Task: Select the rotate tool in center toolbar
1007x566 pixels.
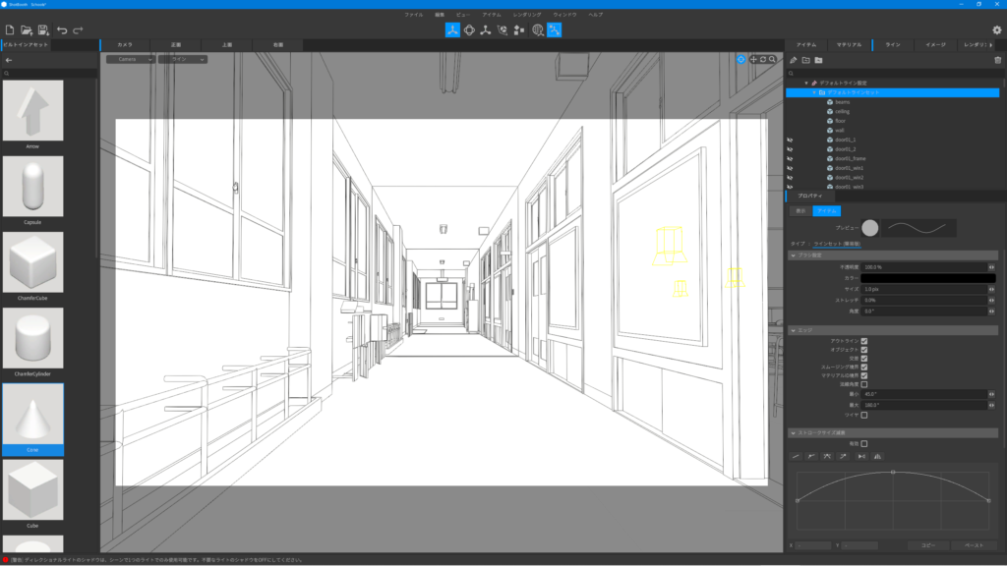Action: tap(469, 29)
